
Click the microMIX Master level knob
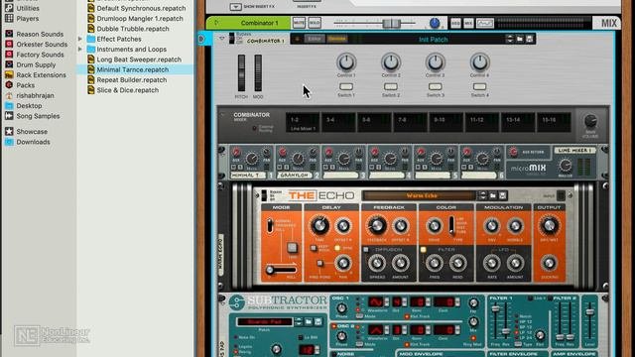565,166
